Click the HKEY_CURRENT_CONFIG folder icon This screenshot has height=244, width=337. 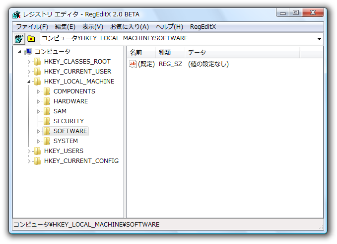point(38,161)
